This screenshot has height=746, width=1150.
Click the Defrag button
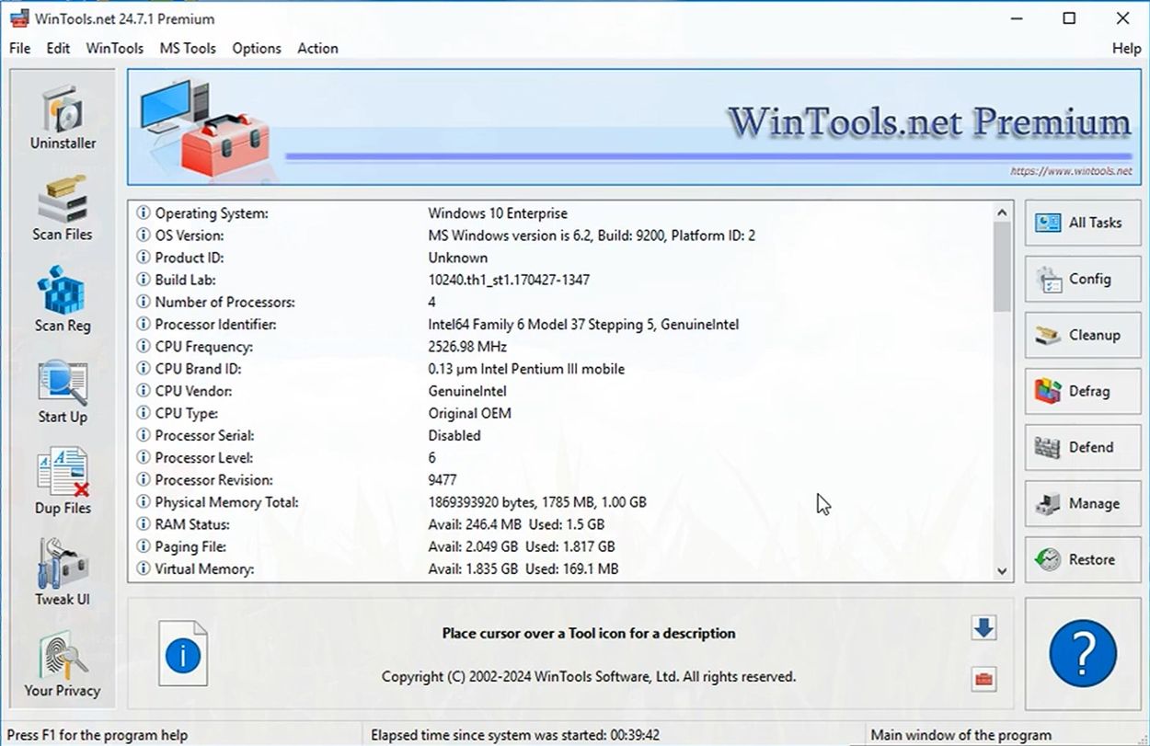click(1083, 391)
